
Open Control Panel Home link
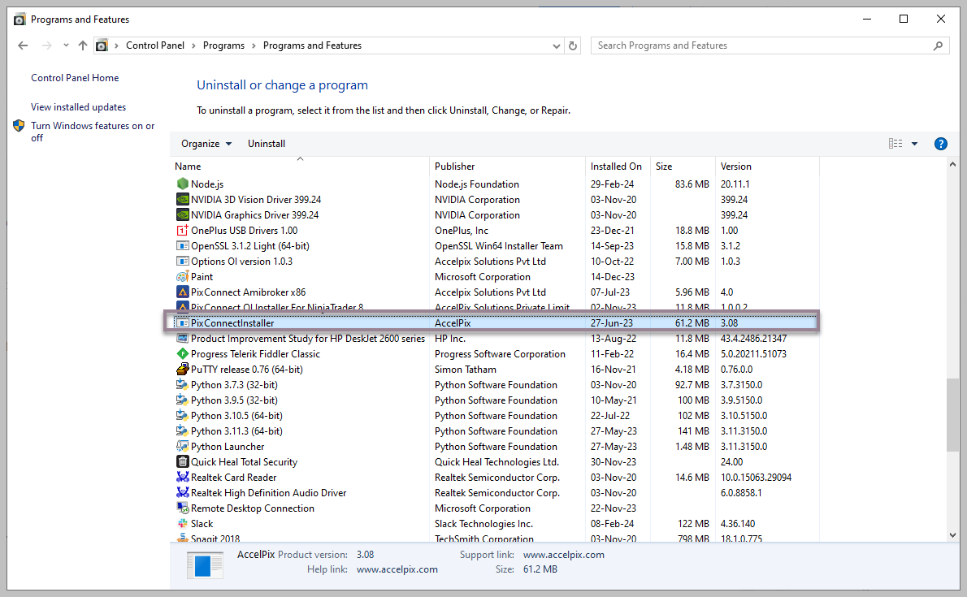(x=75, y=78)
